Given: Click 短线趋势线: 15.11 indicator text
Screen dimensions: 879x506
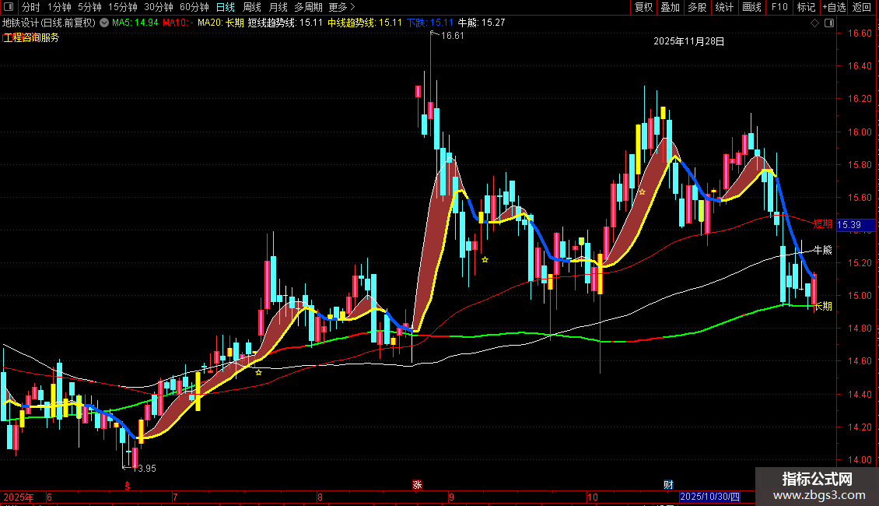Looking at the screenshot, I should (285, 23).
